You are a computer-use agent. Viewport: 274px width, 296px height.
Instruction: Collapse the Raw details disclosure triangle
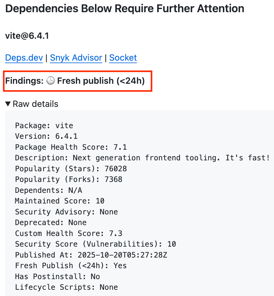click(x=8, y=104)
